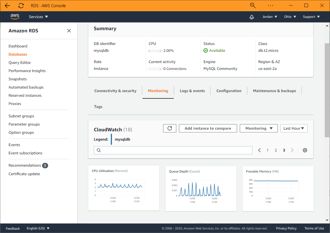Viewport: 330px width, 233px height.
Task: Switch to Maintenance & backups tab
Action: (x=274, y=91)
